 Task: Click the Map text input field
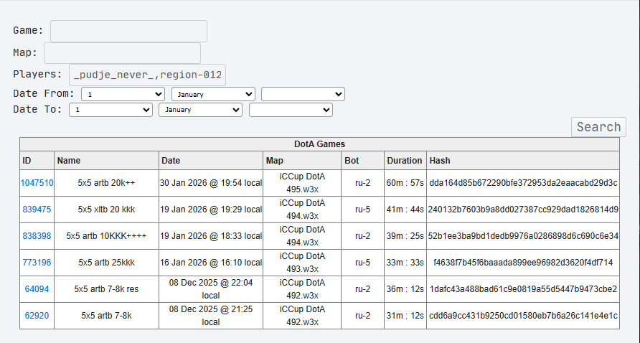point(122,53)
